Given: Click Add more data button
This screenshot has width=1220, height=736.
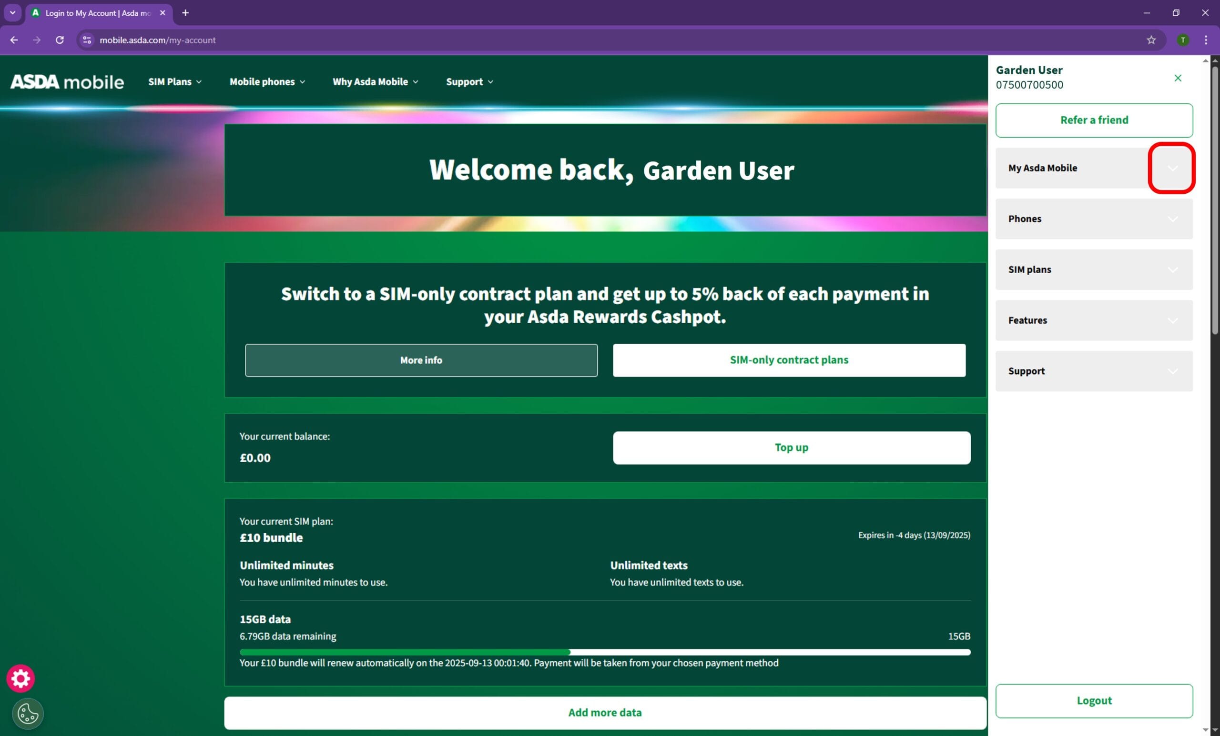Looking at the screenshot, I should tap(605, 713).
